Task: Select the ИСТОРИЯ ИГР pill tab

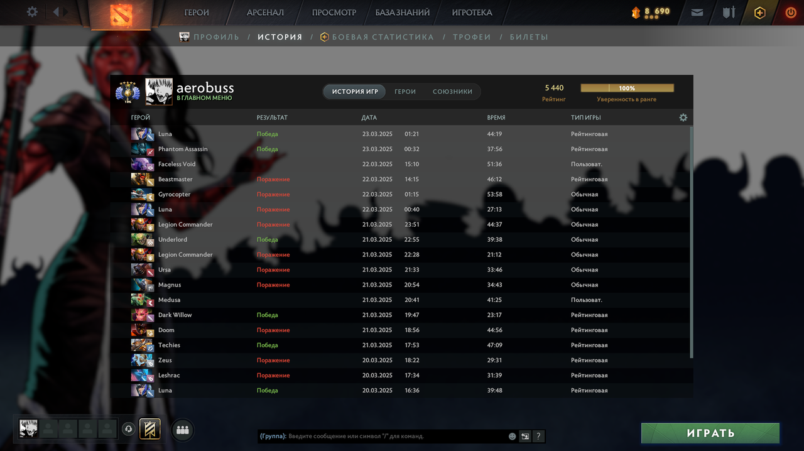Action: click(355, 92)
